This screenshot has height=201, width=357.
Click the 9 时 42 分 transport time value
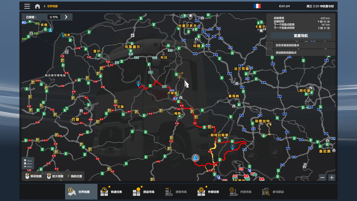pyautogui.click(x=324, y=21)
